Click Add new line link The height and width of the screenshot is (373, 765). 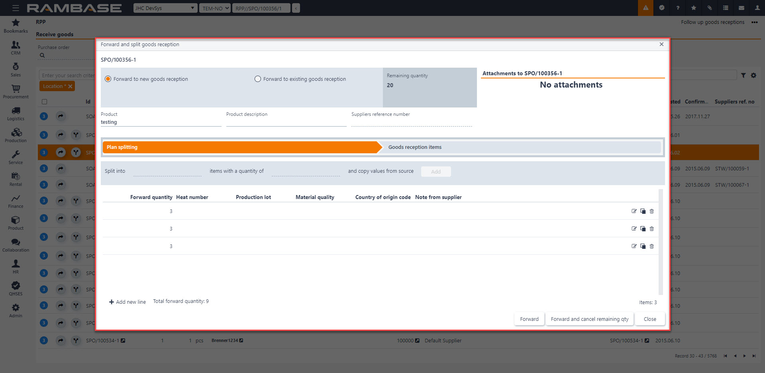pyautogui.click(x=127, y=302)
